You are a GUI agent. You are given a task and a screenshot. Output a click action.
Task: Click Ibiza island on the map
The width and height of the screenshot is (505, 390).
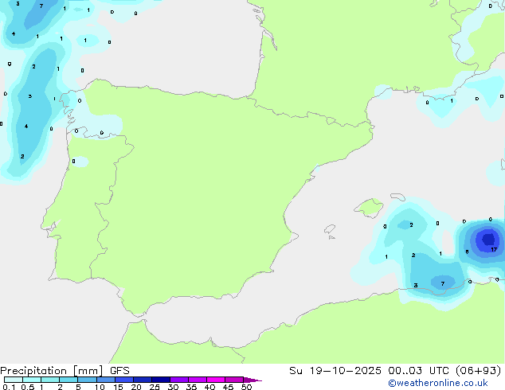click(330, 229)
